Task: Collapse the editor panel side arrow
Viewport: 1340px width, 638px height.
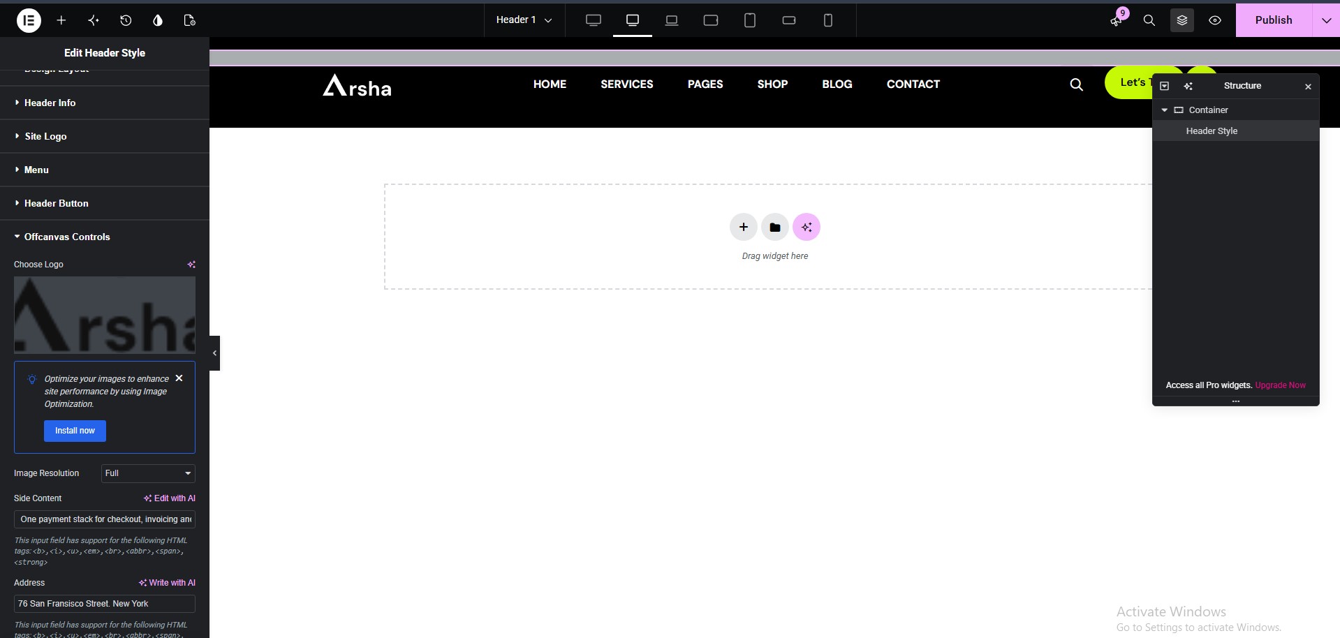Action: 214,353
